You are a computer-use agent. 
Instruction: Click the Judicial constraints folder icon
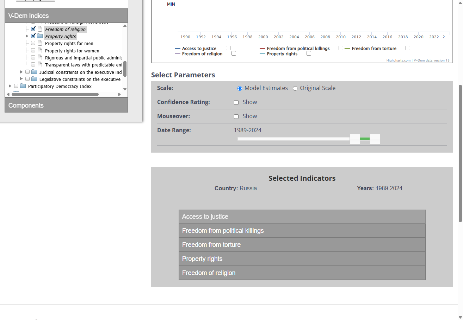click(34, 72)
